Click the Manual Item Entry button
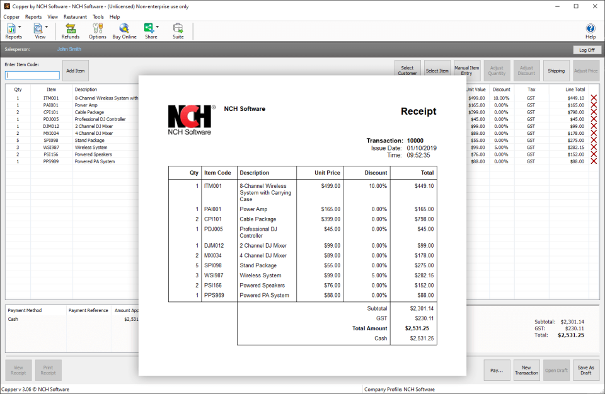The image size is (605, 394). coord(467,71)
